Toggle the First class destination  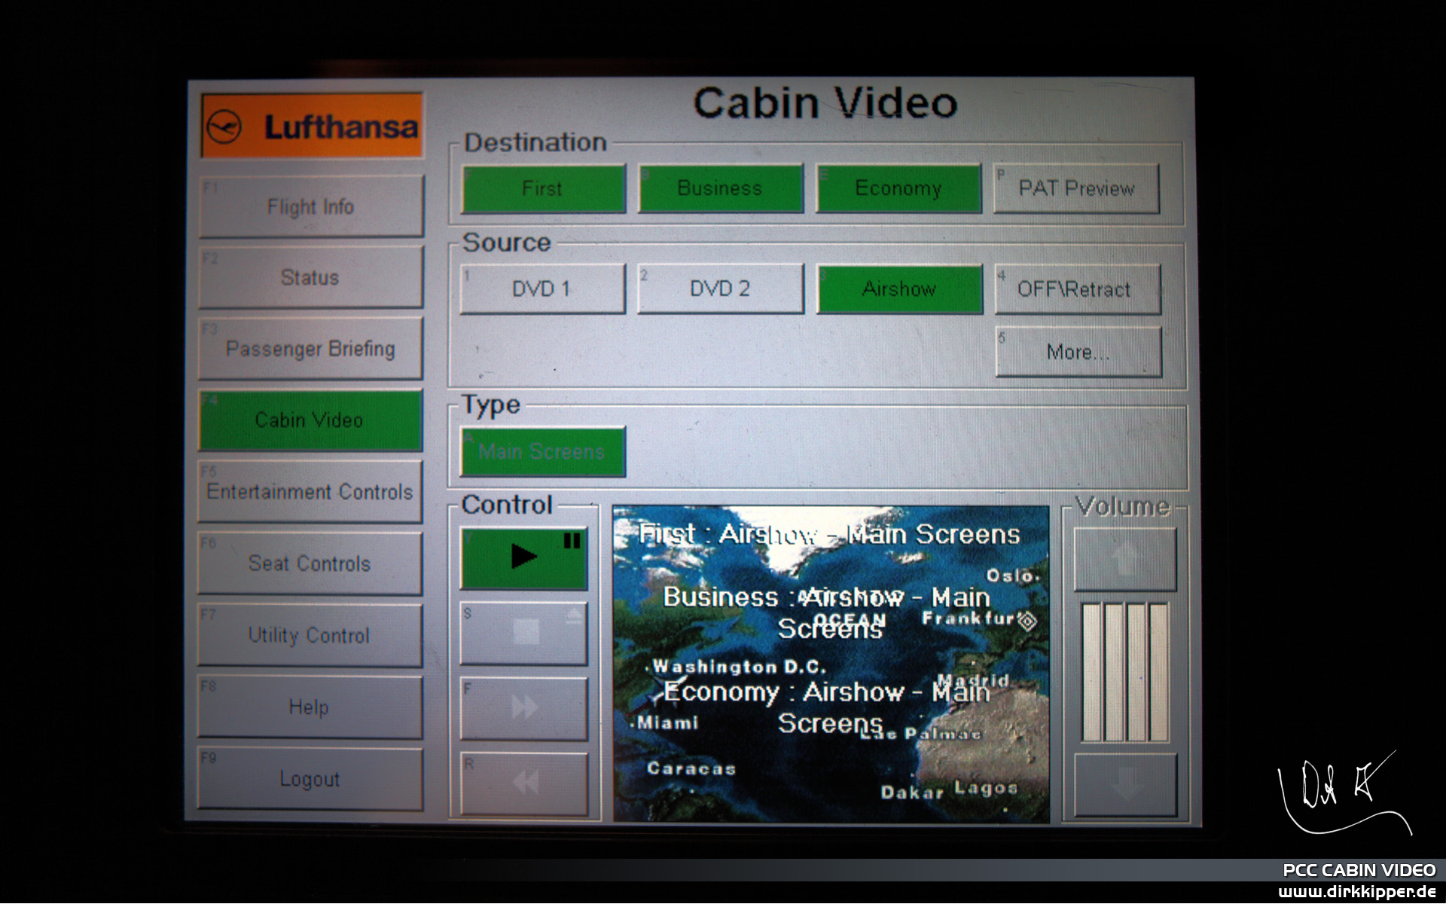tap(542, 188)
